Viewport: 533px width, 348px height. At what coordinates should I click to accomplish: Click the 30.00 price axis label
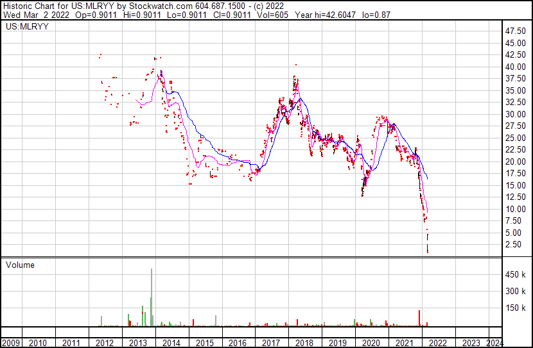(x=515, y=114)
